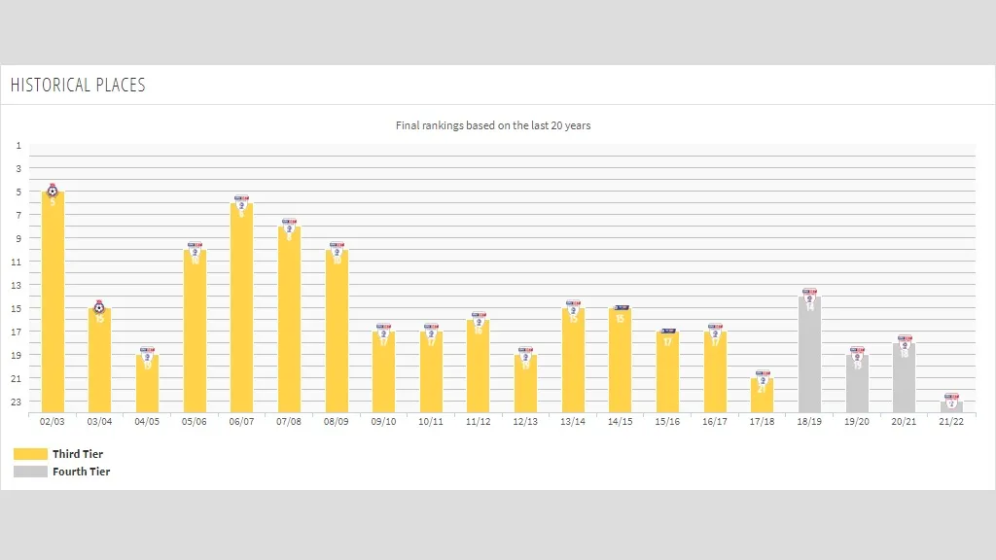Select the league logo atop the 06/07 bar

tap(241, 202)
